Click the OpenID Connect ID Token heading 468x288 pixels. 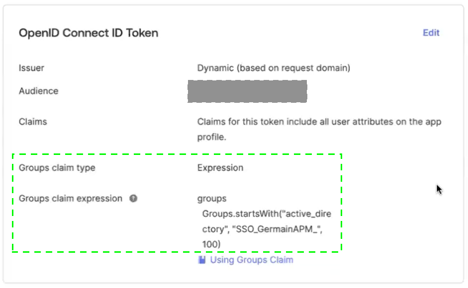(x=89, y=33)
